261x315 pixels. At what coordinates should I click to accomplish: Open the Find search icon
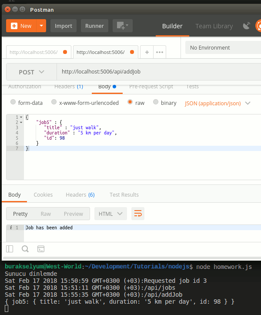25,249
